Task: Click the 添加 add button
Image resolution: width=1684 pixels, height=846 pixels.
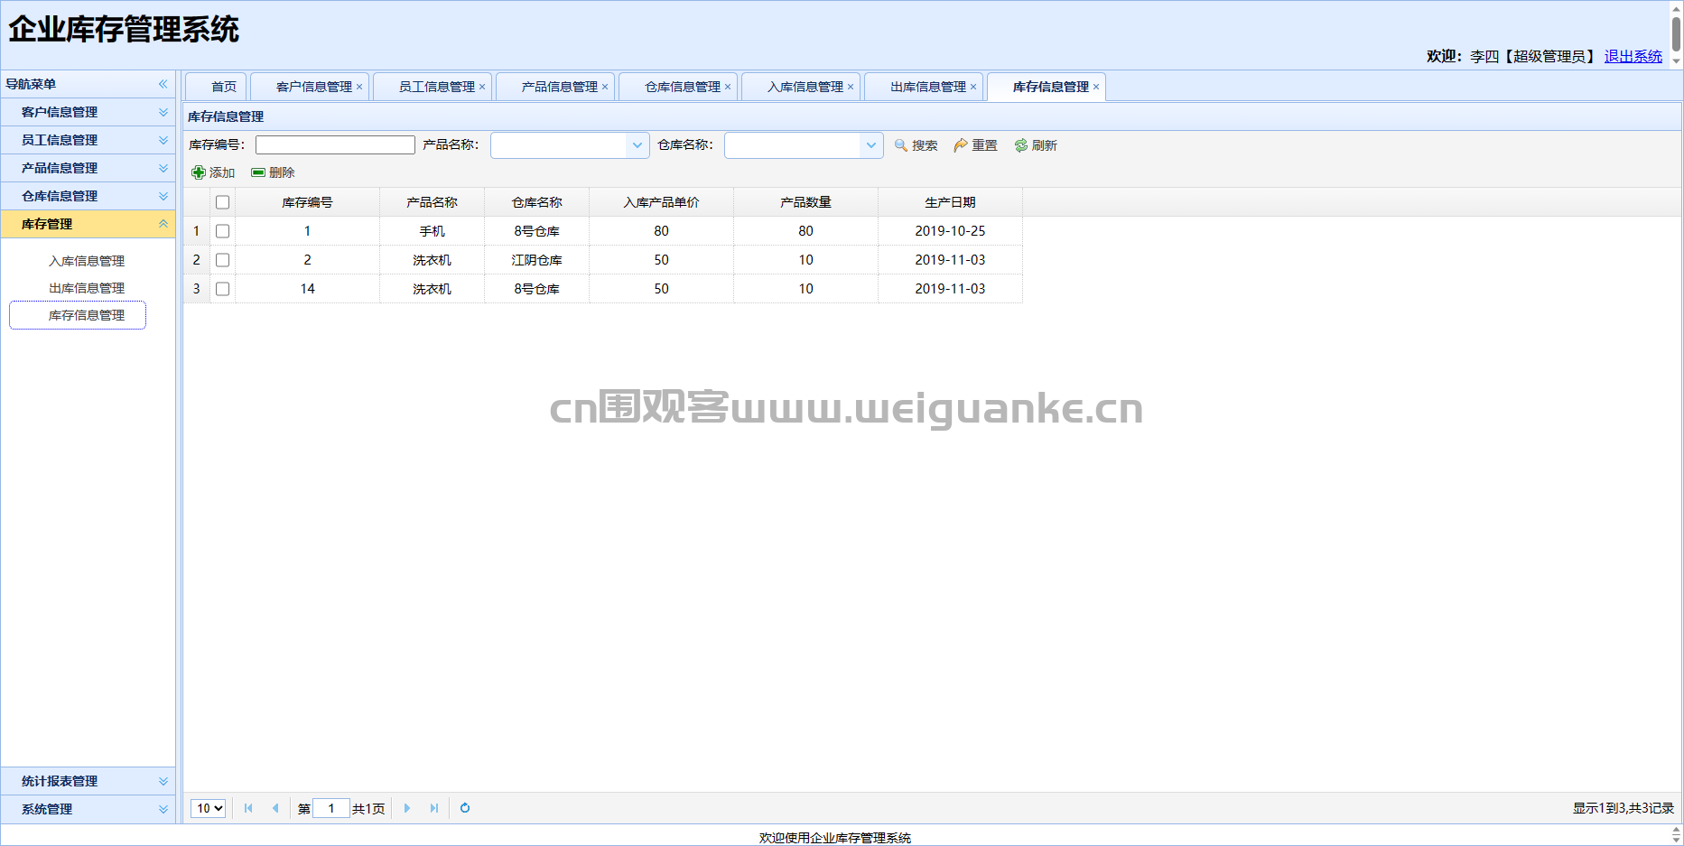Action: [213, 172]
